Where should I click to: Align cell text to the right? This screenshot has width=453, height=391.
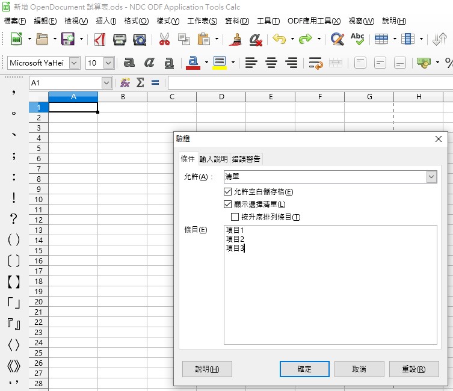(291, 63)
